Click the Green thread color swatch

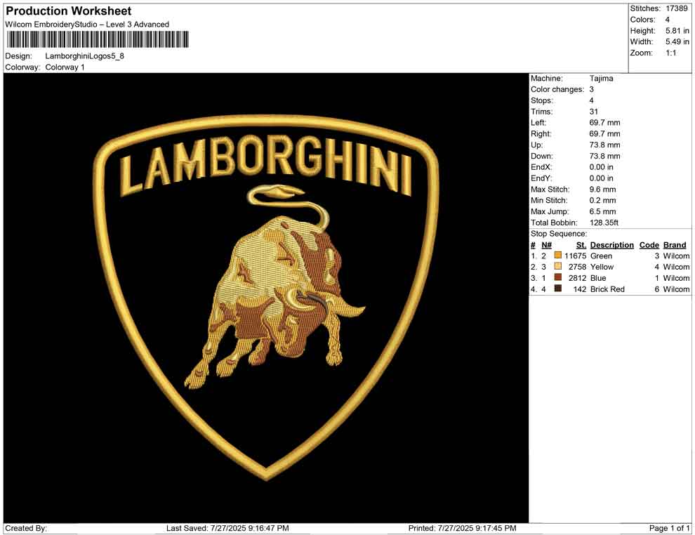[558, 256]
